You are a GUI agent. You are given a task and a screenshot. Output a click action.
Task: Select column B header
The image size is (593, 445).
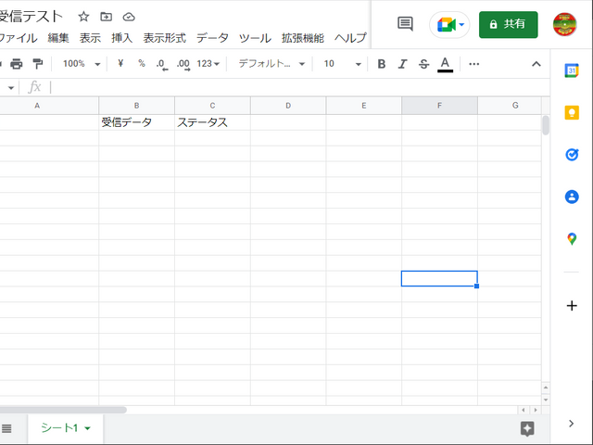(136, 106)
